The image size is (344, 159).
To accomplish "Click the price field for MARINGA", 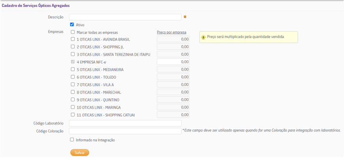I will (x=173, y=107).
